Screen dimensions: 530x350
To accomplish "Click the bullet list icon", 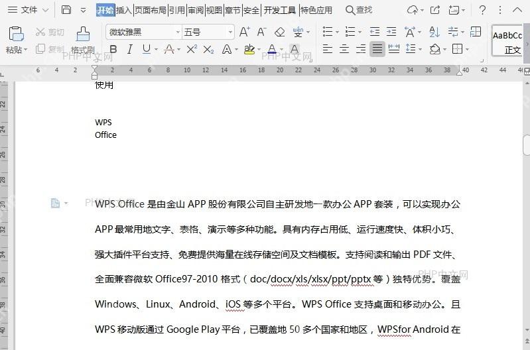I will point(328,32).
